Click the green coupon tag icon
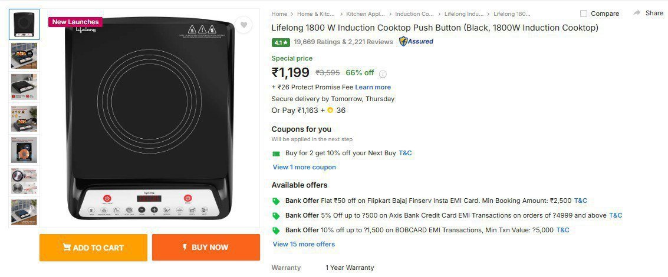Viewport: 668px width, 277px height. (x=276, y=153)
